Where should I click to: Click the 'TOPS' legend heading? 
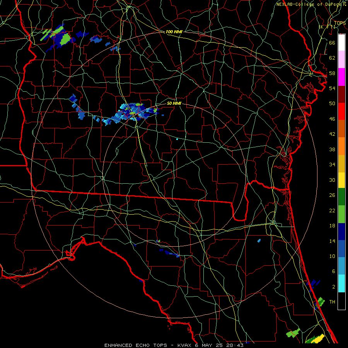tap(340, 23)
